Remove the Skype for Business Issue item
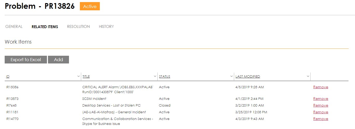The image size is (355, 129). pos(321,119)
